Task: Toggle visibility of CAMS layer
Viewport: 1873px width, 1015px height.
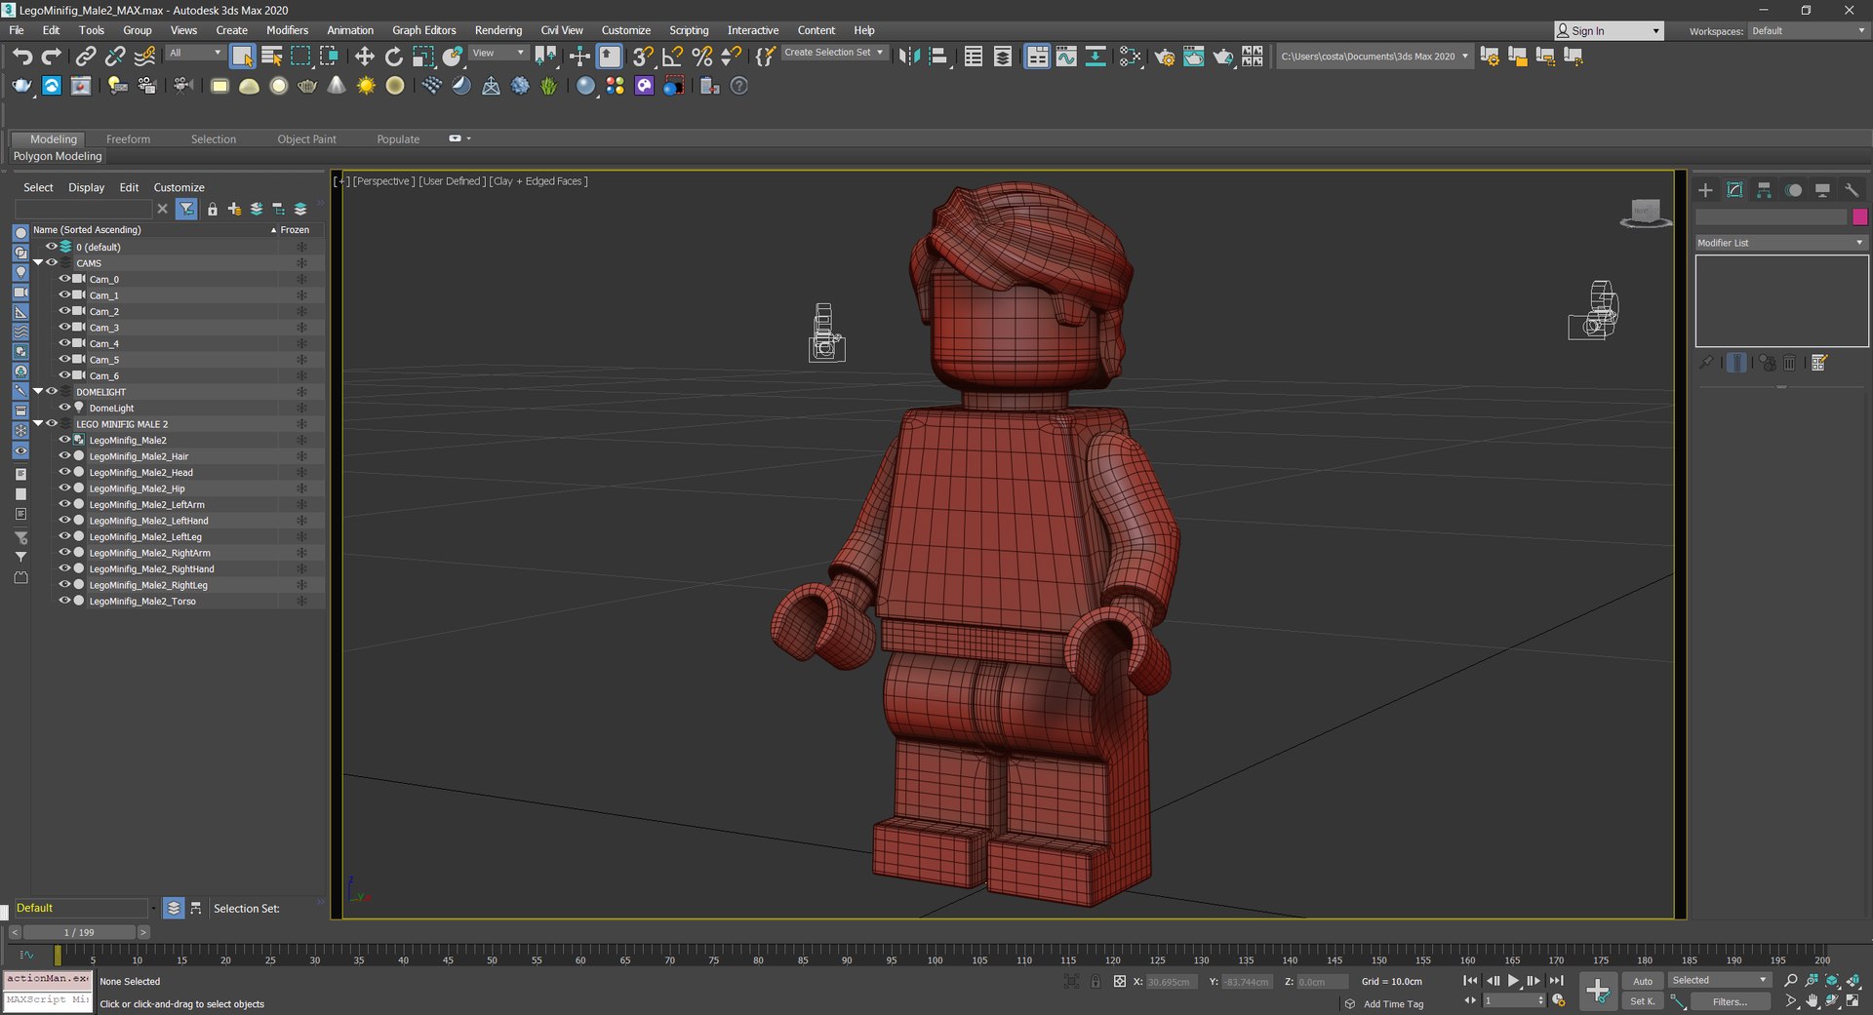Action: click(x=52, y=262)
